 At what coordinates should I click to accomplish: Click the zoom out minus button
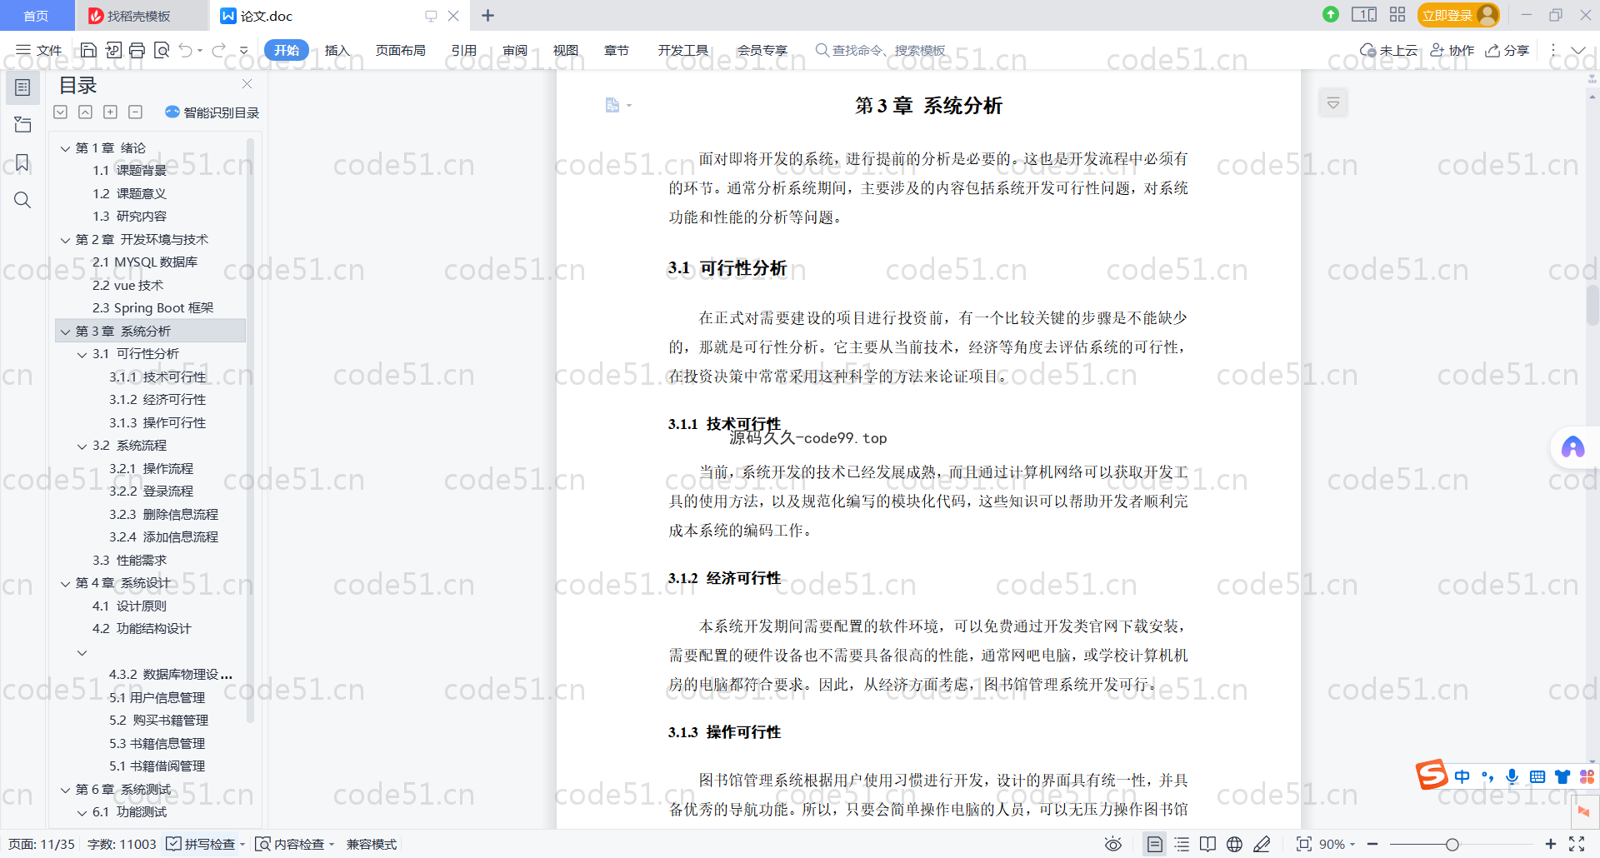click(1372, 844)
